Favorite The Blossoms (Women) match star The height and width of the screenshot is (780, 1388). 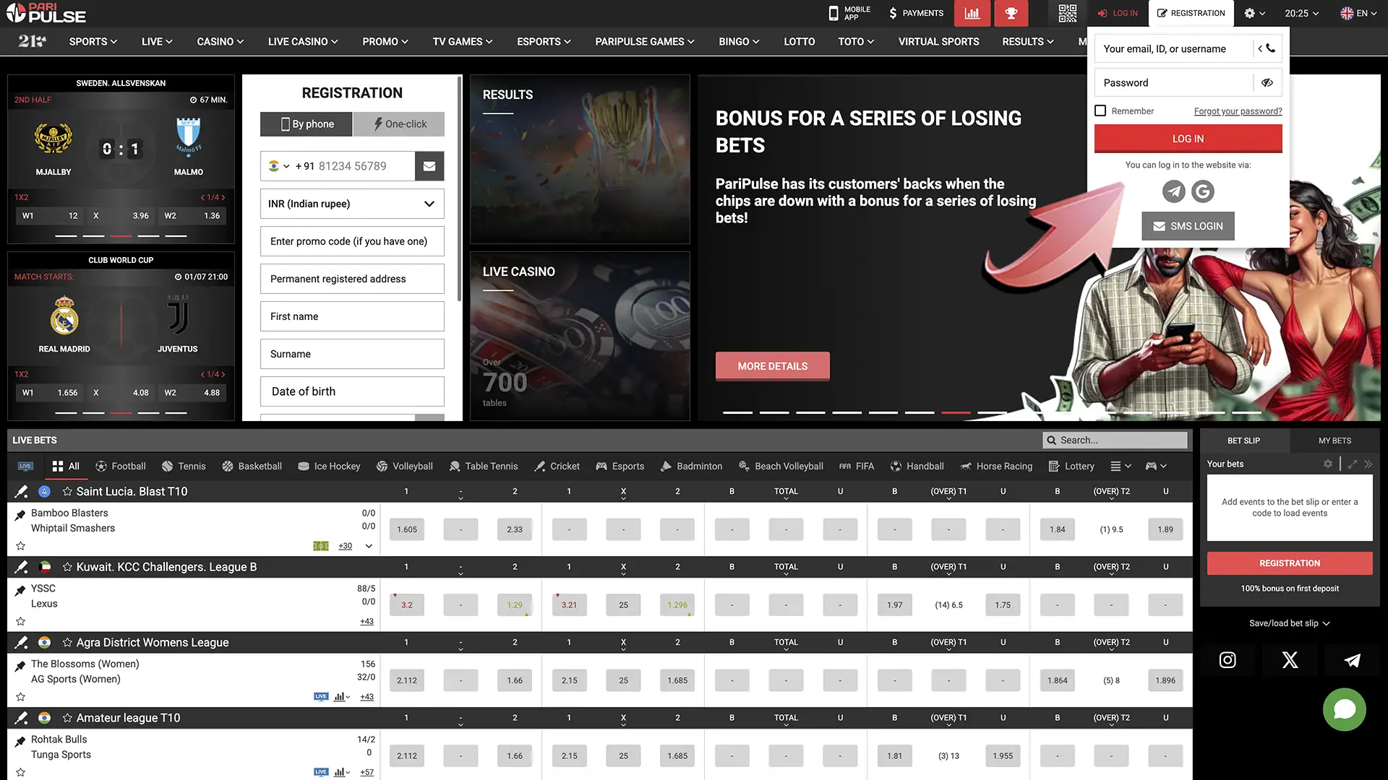coord(20,697)
